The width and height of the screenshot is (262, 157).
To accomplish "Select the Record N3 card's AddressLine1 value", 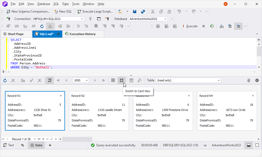I will coord(175,110).
